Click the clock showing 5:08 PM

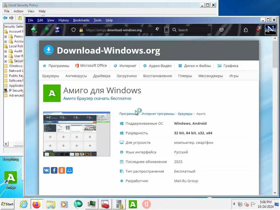[266, 202]
